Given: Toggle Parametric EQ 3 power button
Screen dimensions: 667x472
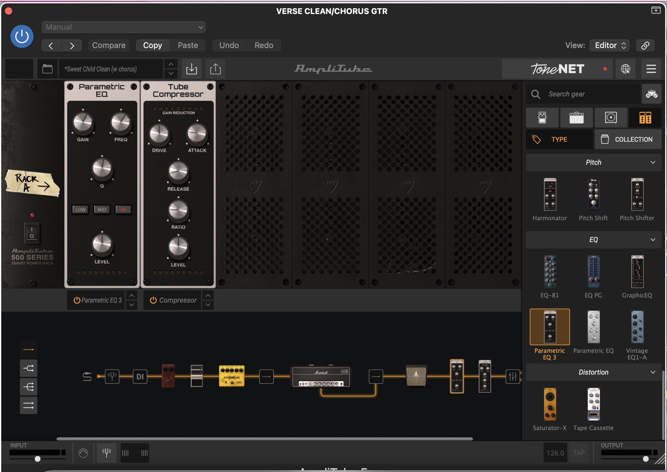Looking at the screenshot, I should point(77,300).
